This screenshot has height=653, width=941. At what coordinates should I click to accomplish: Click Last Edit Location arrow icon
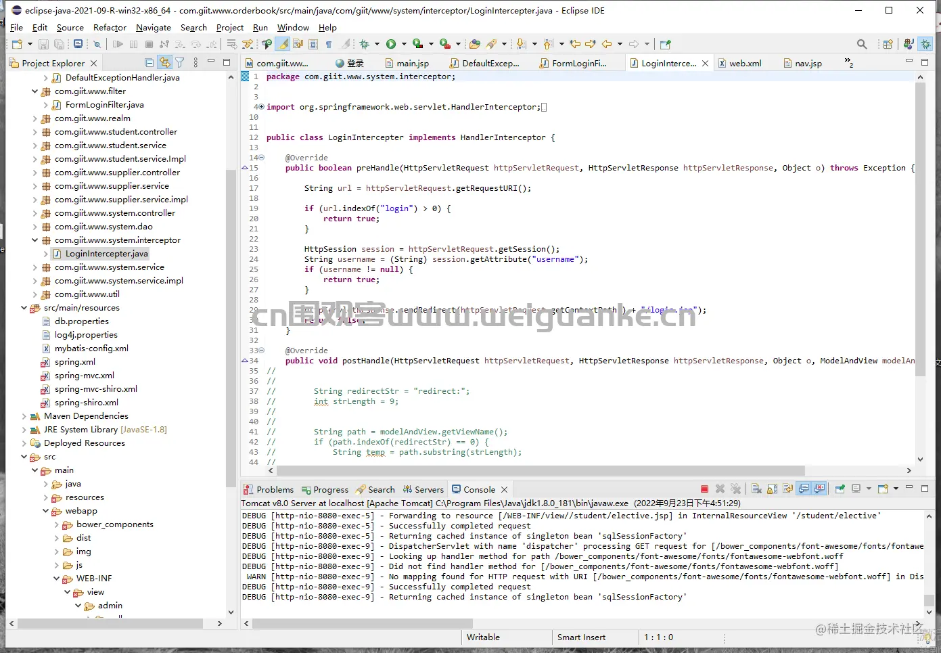pyautogui.click(x=575, y=44)
